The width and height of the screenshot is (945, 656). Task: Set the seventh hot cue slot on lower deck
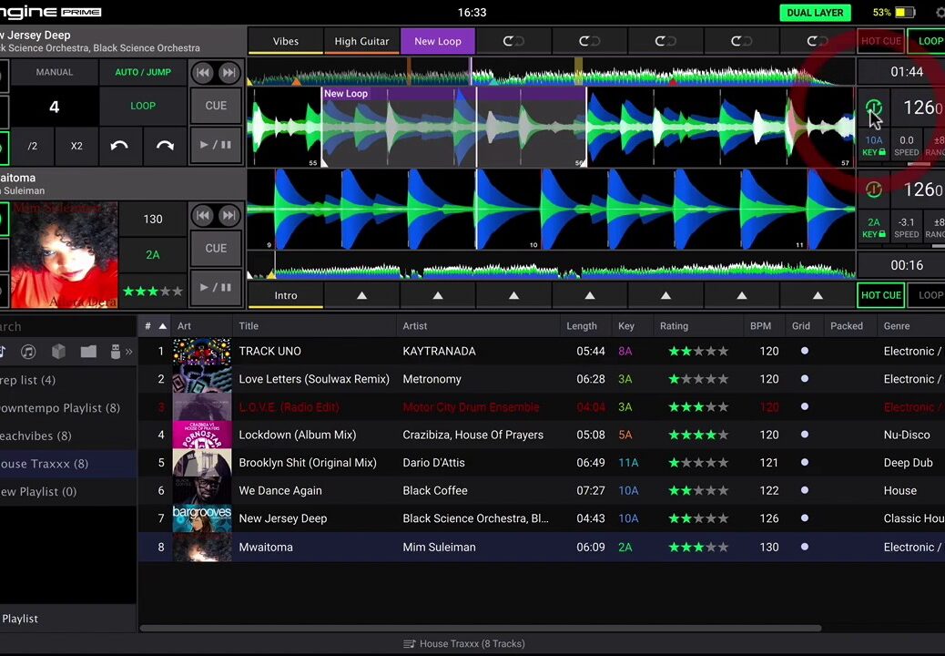741,295
